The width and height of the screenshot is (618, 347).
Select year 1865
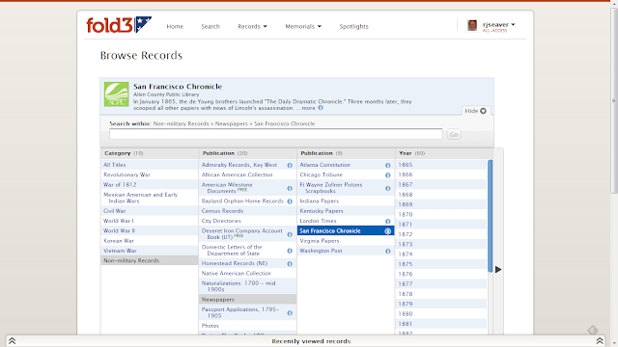coord(441,165)
